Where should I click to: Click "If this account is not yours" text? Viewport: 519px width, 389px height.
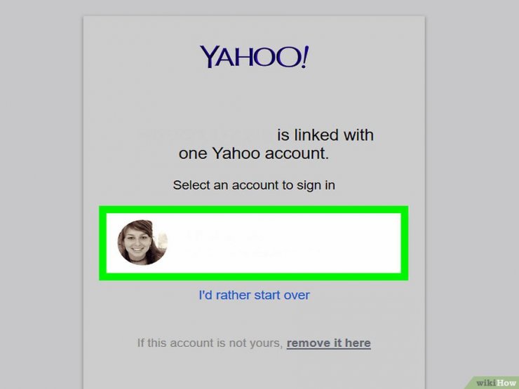click(x=210, y=343)
